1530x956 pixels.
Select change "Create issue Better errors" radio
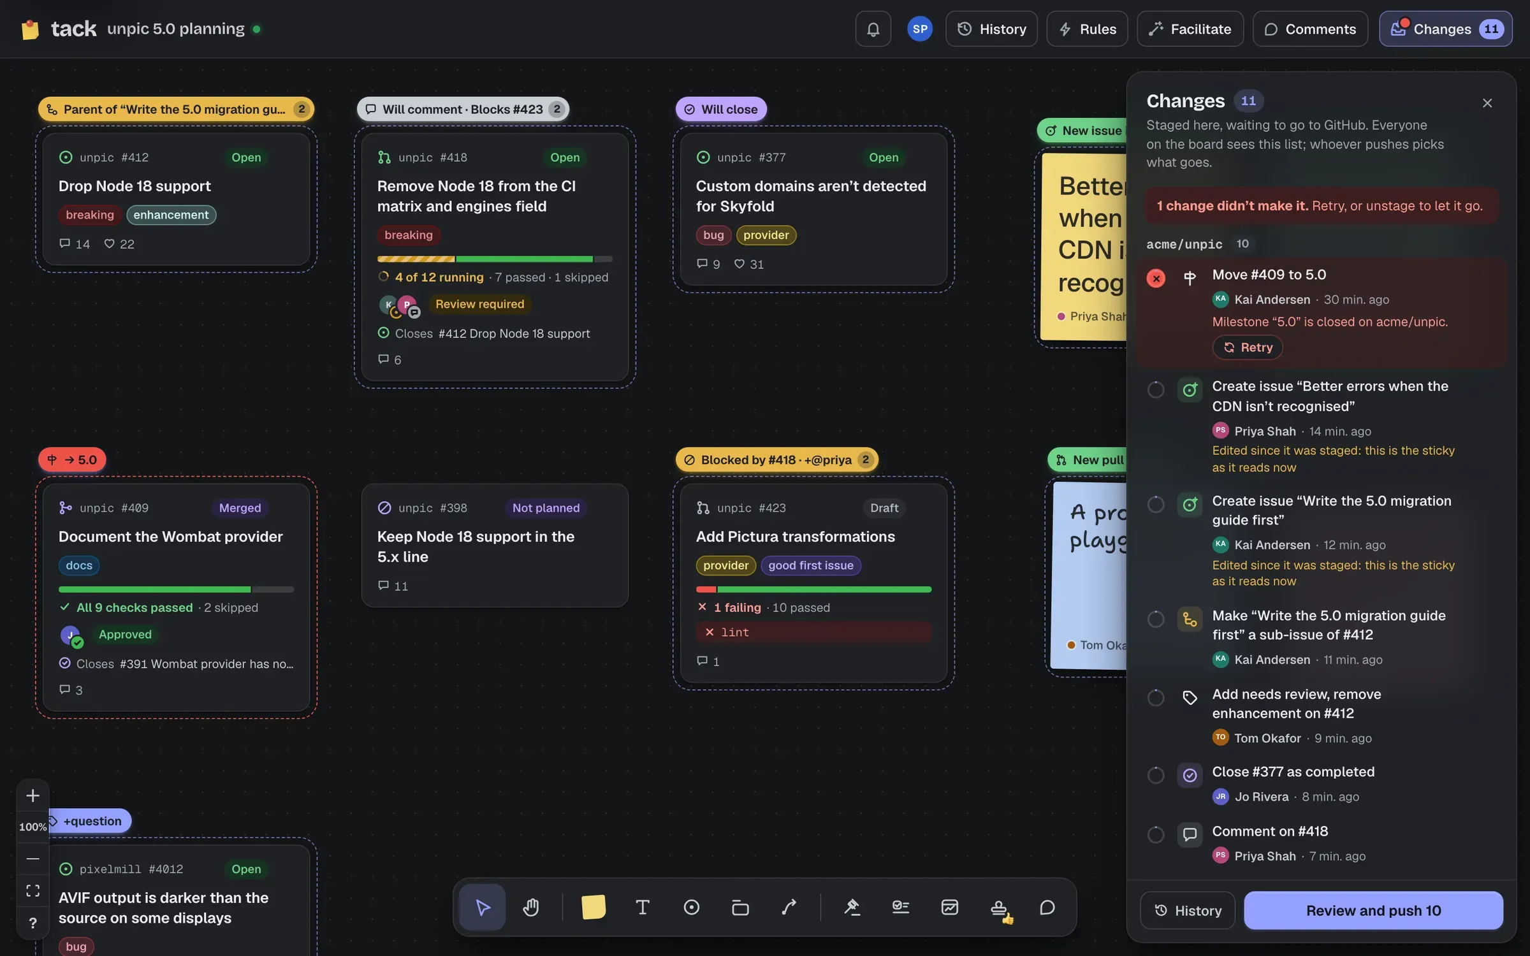[x=1155, y=389]
